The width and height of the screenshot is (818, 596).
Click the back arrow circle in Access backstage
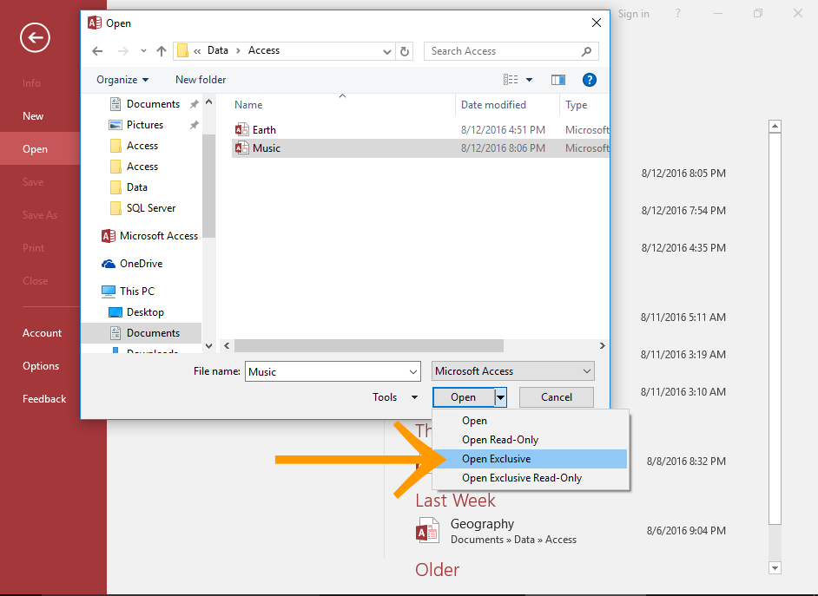[x=35, y=36]
